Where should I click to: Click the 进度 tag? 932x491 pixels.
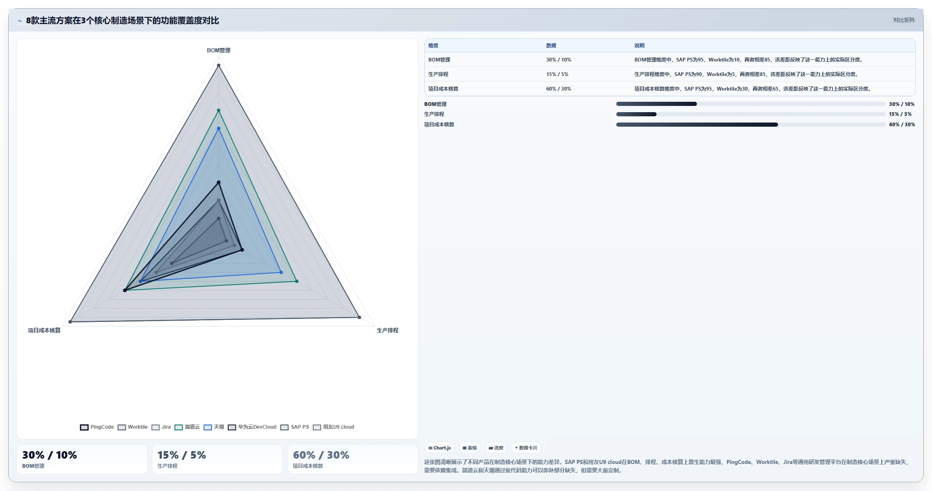[496, 448]
